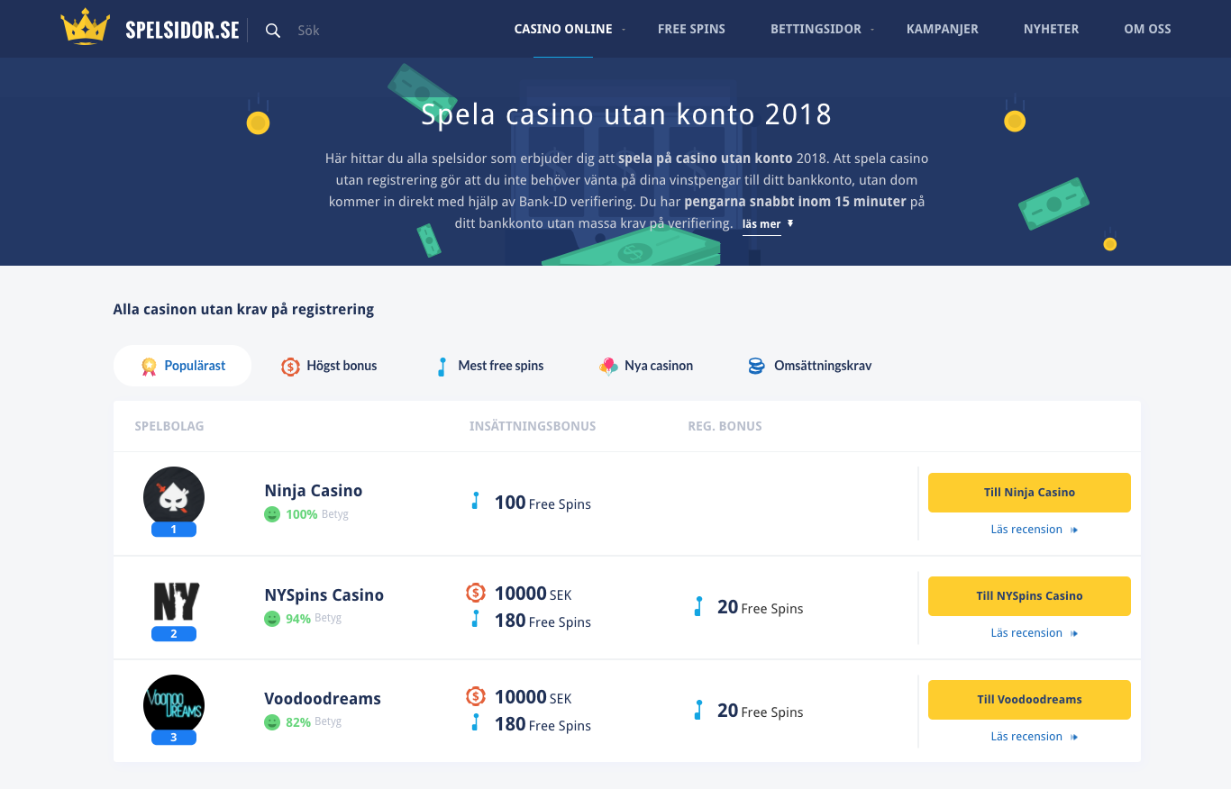
Task: Open the Casino Online menu
Action: tap(563, 29)
